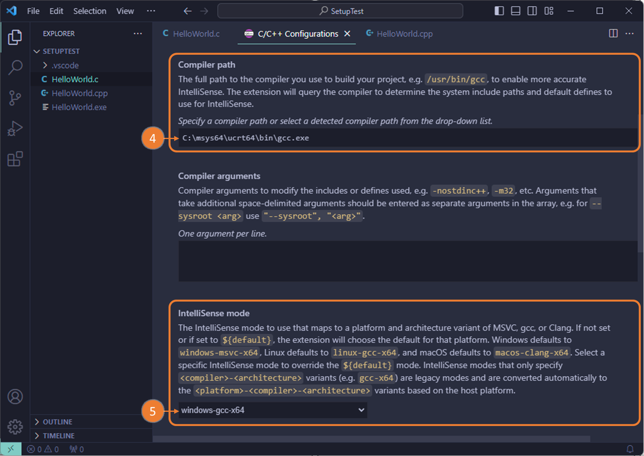Open the IntelliSense mode dropdown
This screenshot has height=456, width=644.
click(273, 410)
